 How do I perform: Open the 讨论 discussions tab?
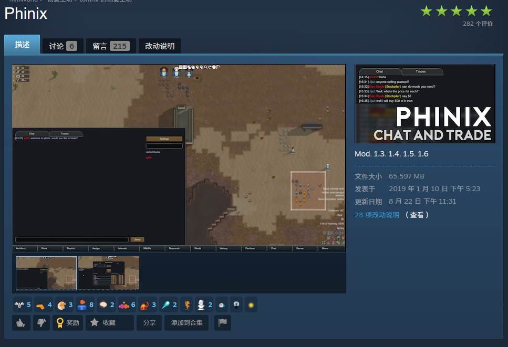point(63,46)
